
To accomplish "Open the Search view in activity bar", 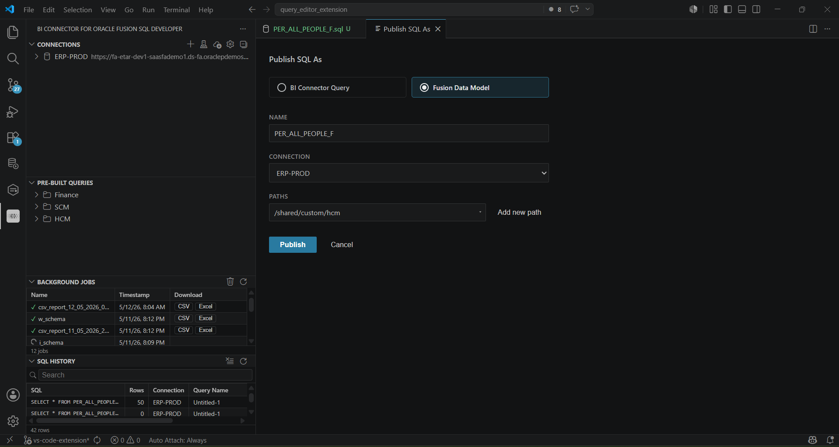I will (x=13, y=59).
